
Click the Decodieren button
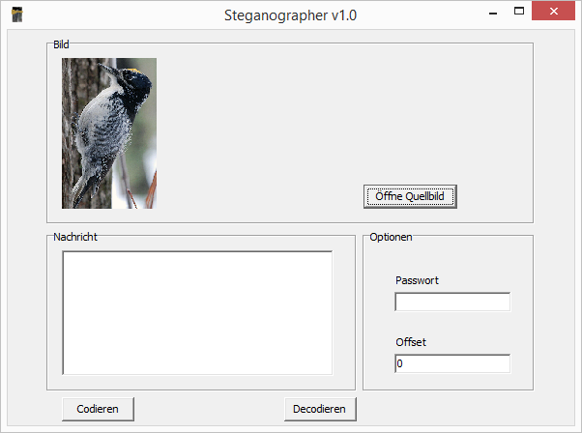(320, 409)
